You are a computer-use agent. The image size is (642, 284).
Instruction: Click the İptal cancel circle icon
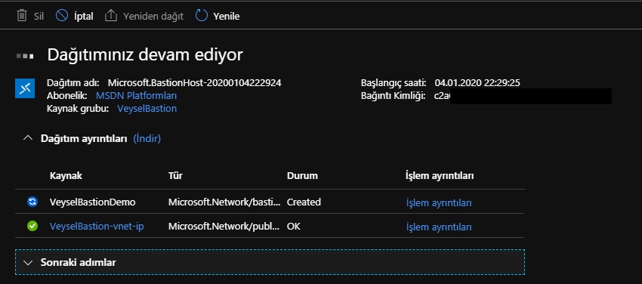coord(62,16)
